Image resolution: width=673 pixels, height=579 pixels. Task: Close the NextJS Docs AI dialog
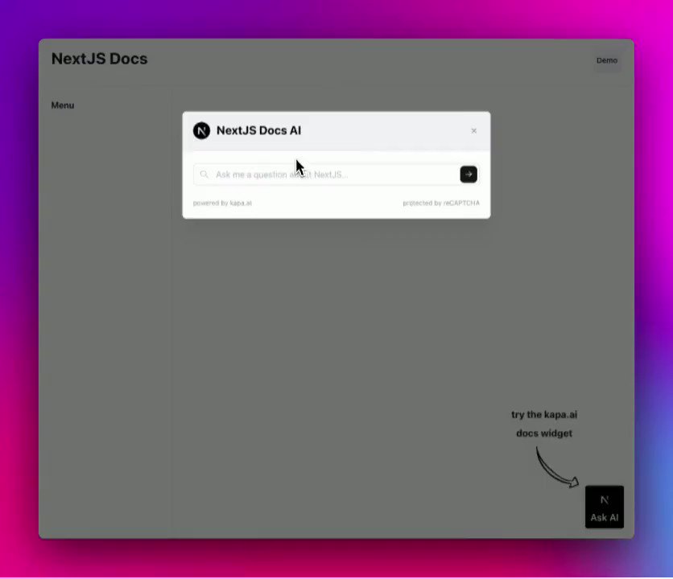tap(474, 131)
